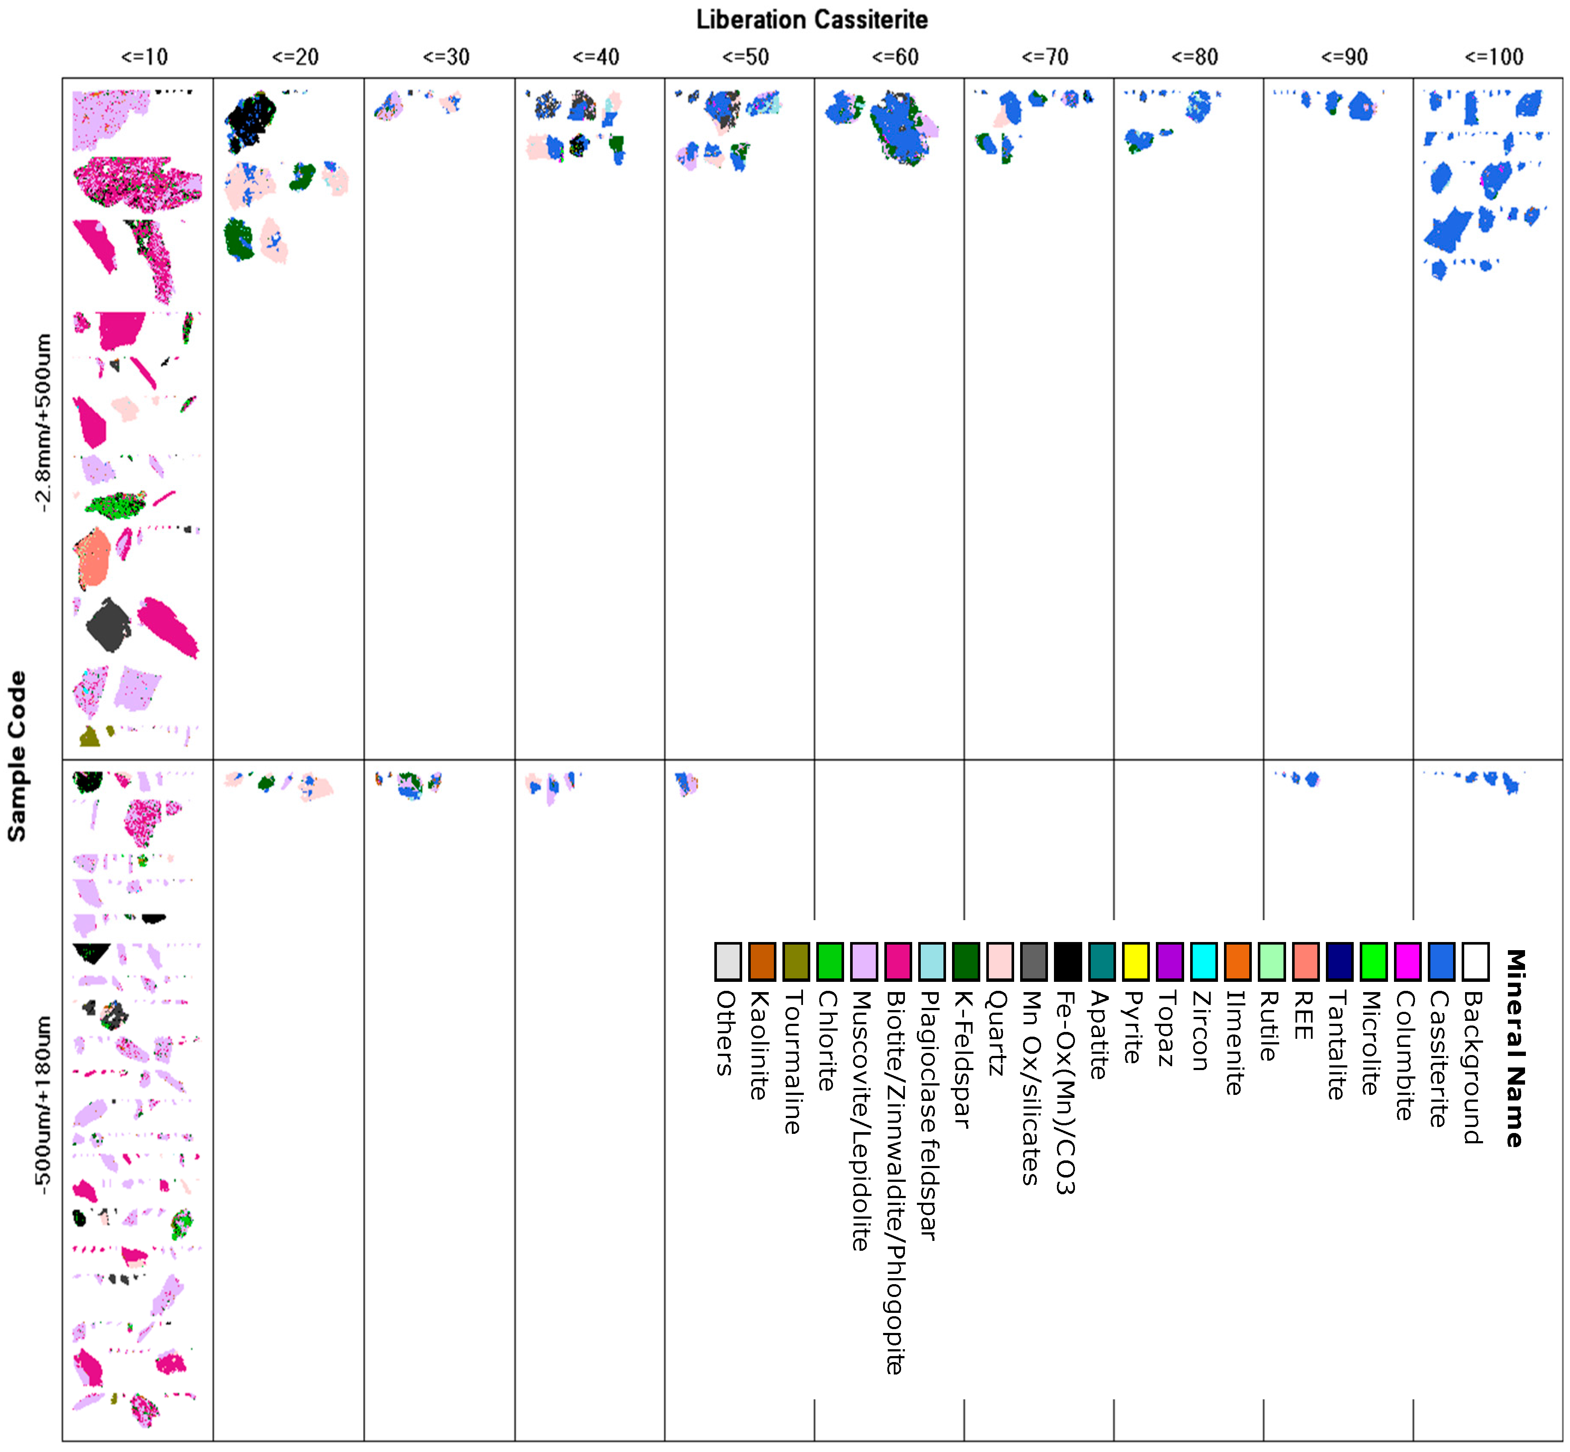Image resolution: width=1570 pixels, height=1452 pixels.
Task: Click the -500um/+180um row label
Action: coord(42,1105)
